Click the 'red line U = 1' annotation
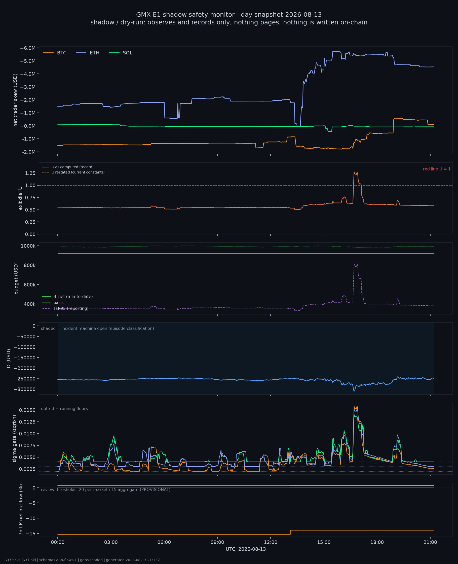 [x=437, y=169]
